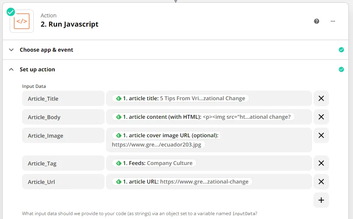353x219 pixels.
Task: Click the Run Javascript code app icon
Action: [22, 21]
